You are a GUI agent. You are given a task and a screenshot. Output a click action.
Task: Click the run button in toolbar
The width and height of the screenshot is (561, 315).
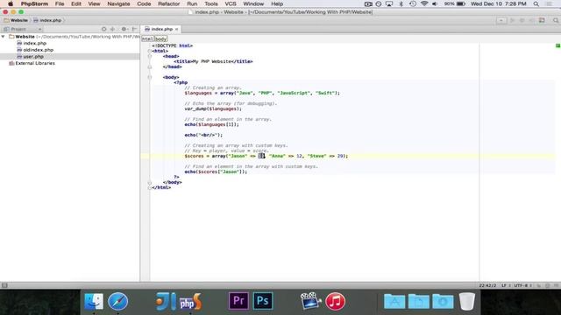(512, 20)
